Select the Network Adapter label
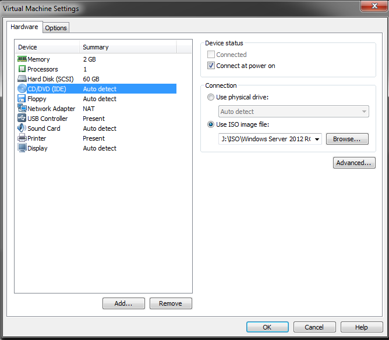The image size is (389, 340). click(x=51, y=109)
